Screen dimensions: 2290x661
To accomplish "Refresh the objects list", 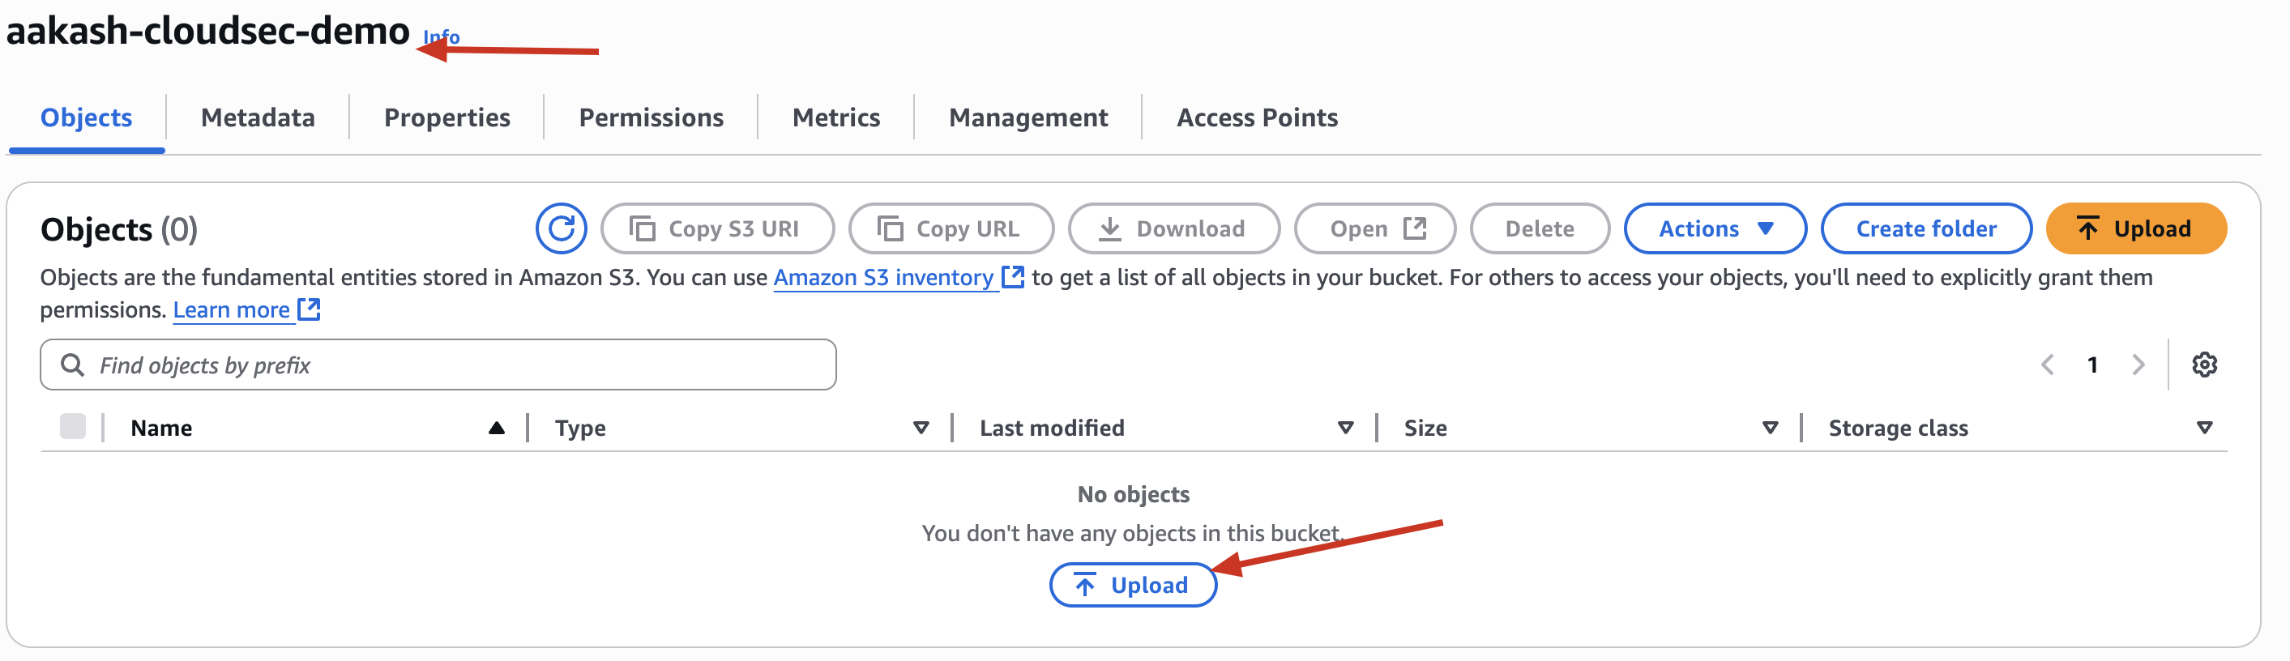I will point(561,228).
